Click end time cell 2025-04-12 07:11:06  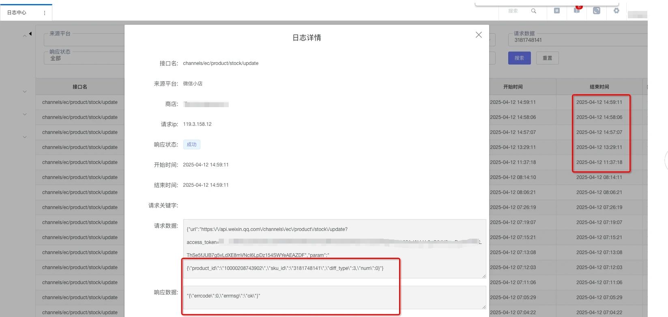click(599, 282)
